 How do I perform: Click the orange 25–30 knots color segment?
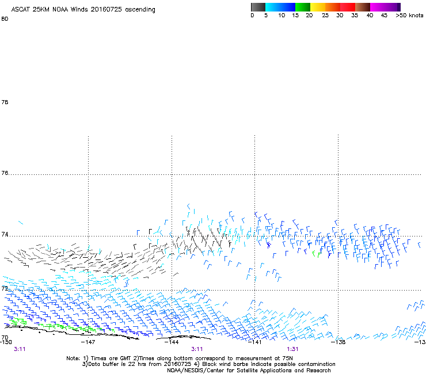point(333,7)
